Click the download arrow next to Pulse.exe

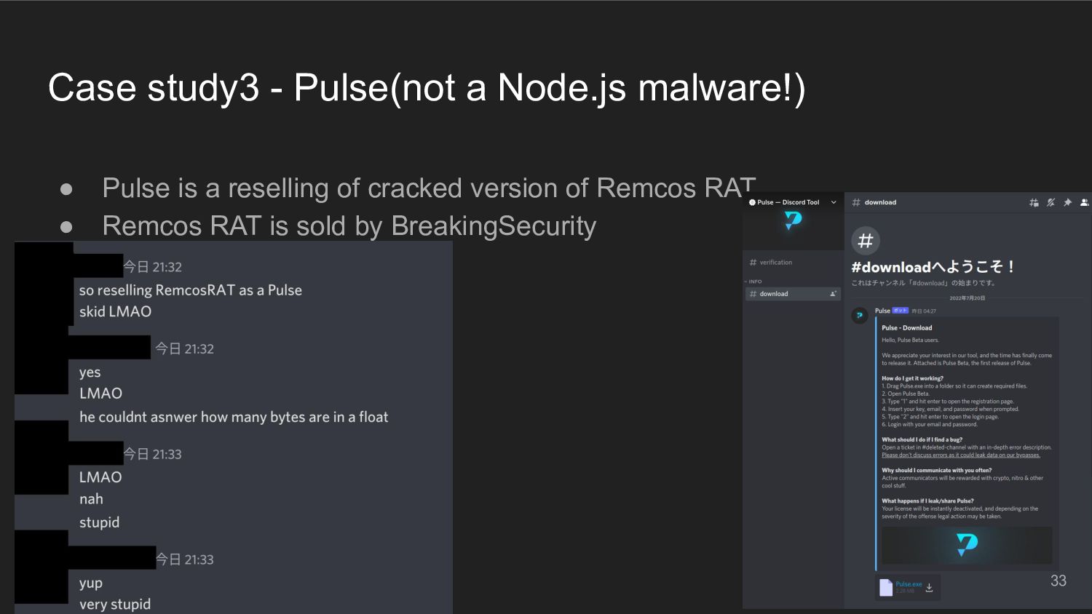[x=929, y=587]
